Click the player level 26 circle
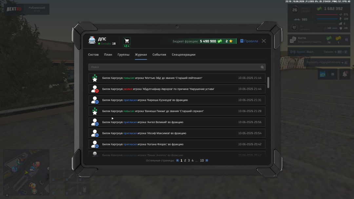 (x=295, y=10)
